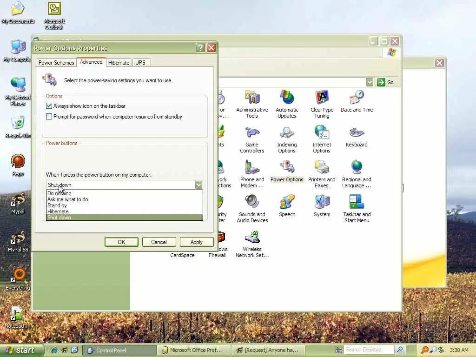Select Power Options icon in Control Panel
The height and width of the screenshot is (357, 476).
coord(287,171)
